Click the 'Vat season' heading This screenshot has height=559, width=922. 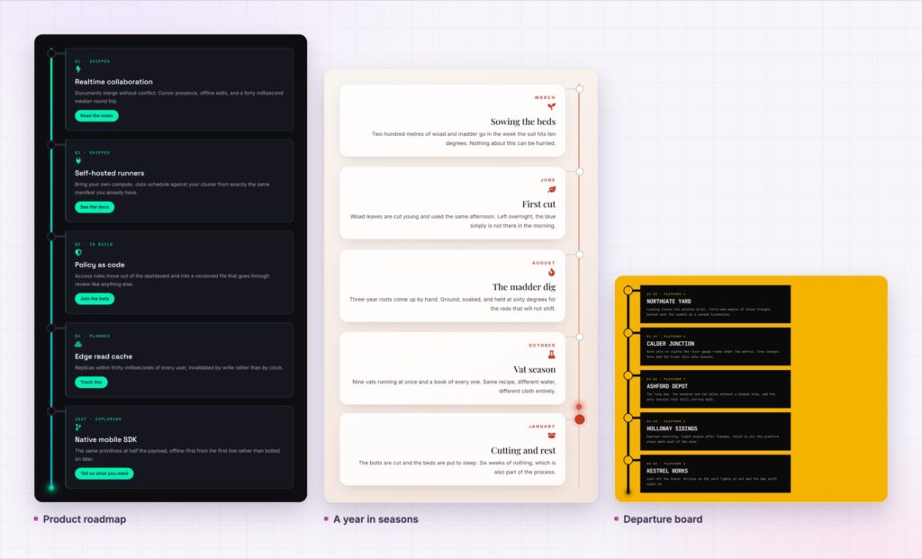pos(534,369)
